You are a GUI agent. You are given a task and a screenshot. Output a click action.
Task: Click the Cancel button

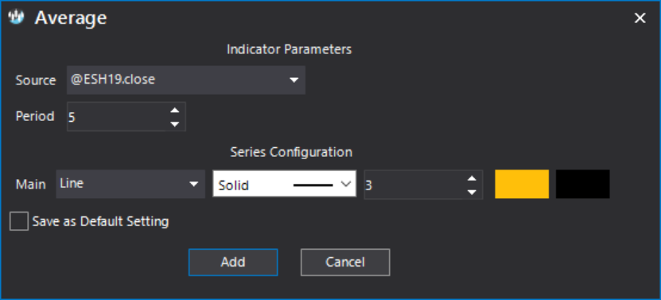pyautogui.click(x=345, y=262)
